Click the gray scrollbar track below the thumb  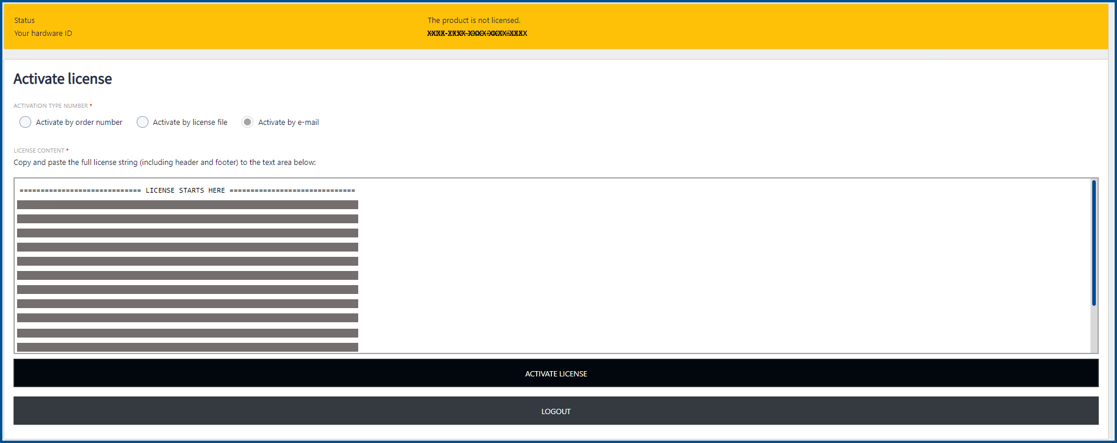pyautogui.click(x=1093, y=330)
